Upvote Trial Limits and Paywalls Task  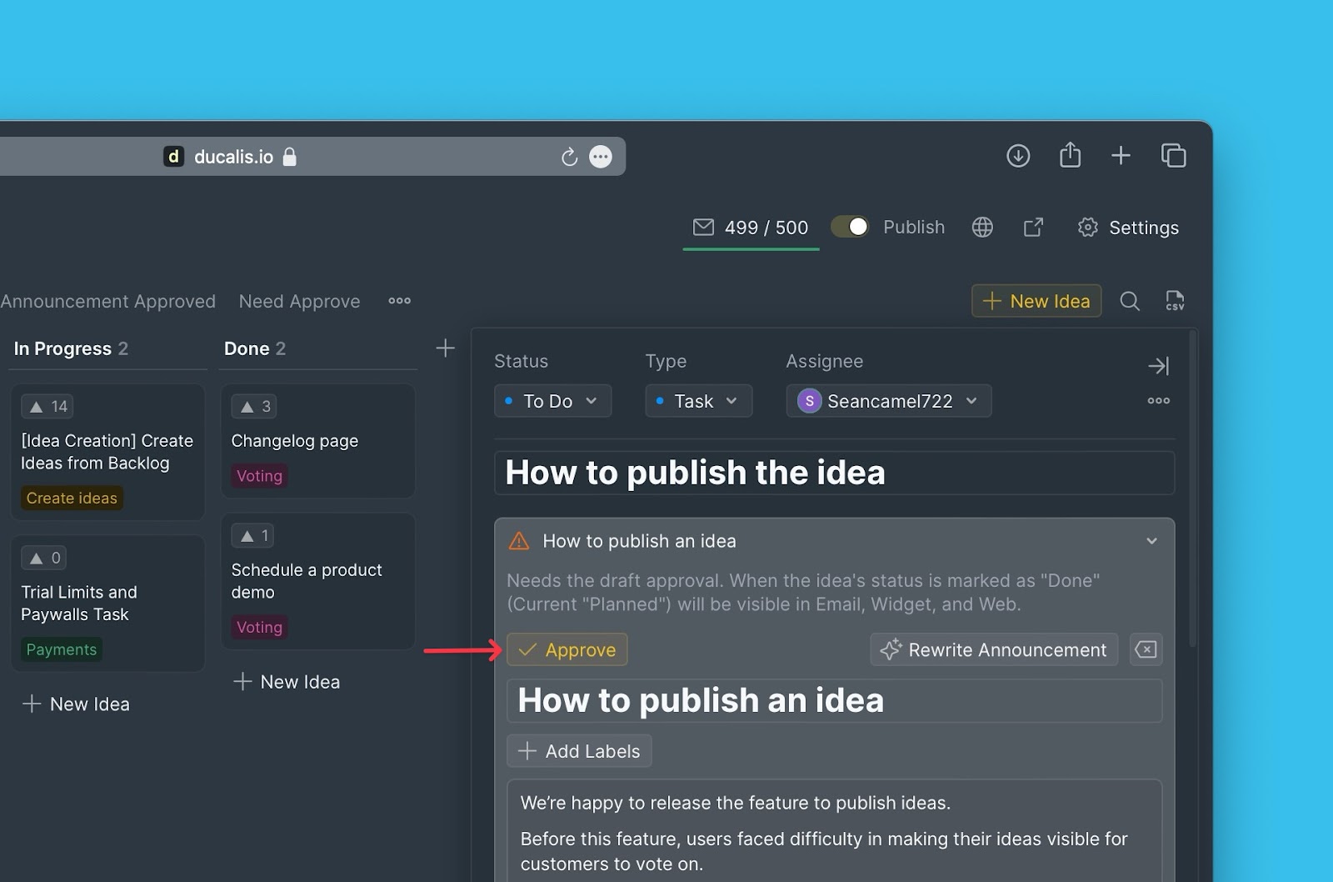coord(45,558)
